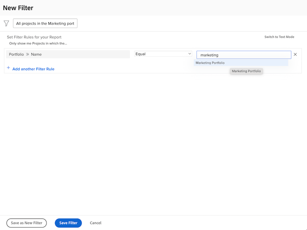The width and height of the screenshot is (307, 230).
Task: Click the filter name field reading All projects
Action: point(45,23)
